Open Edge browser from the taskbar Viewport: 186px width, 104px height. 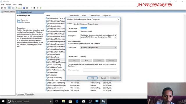pyautogui.click(x=77, y=101)
